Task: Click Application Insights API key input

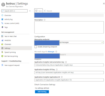Action: (69, 72)
